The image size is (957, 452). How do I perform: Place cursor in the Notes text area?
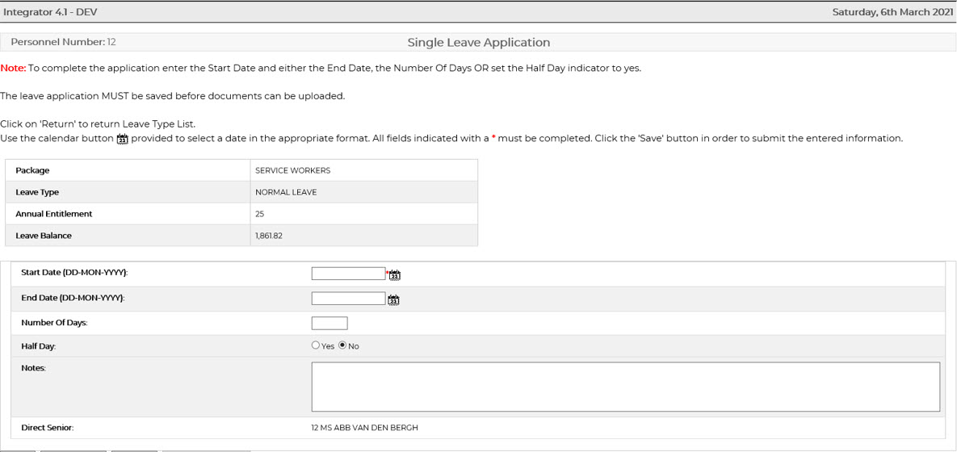point(625,387)
